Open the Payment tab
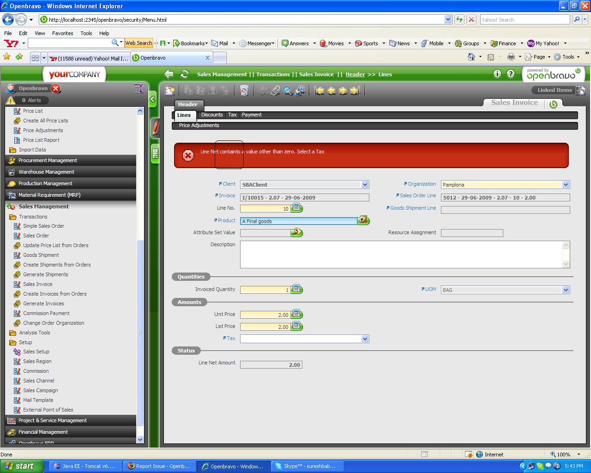 point(252,115)
